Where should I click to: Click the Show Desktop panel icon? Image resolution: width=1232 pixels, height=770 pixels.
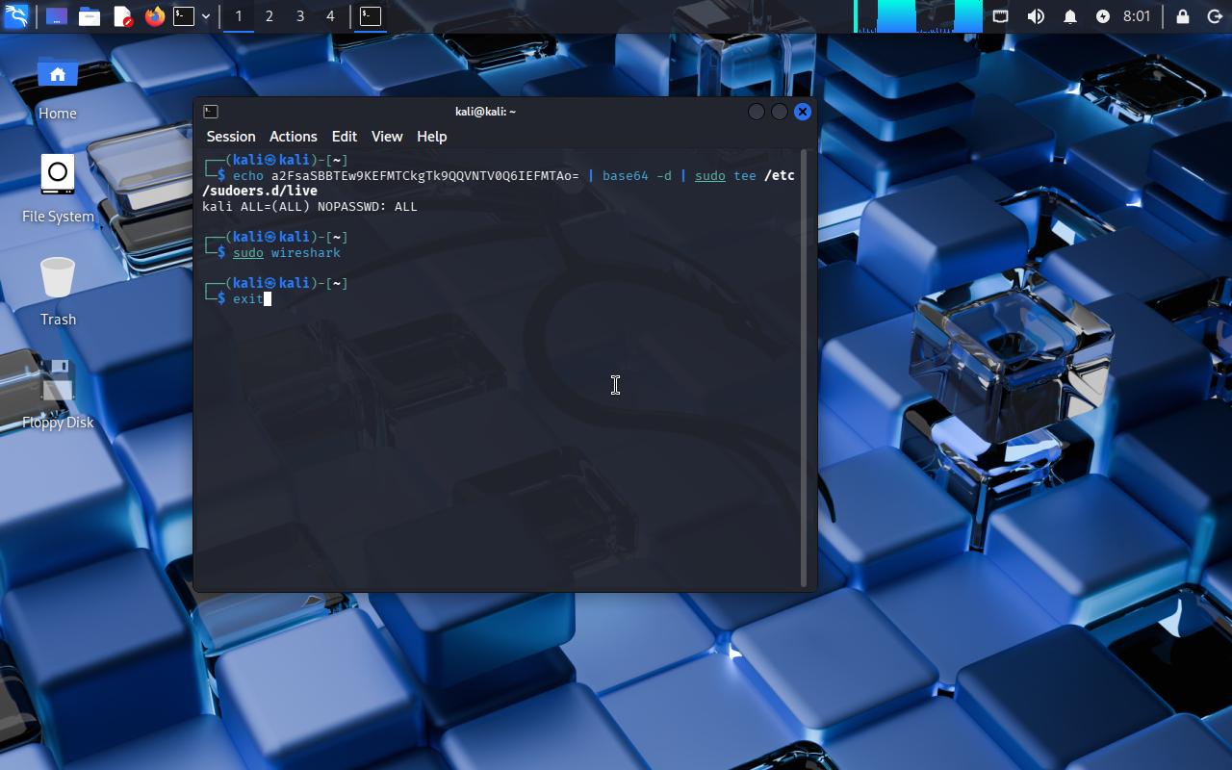(x=57, y=16)
